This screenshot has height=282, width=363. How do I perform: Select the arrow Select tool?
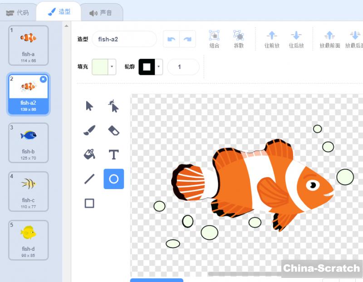coord(89,106)
